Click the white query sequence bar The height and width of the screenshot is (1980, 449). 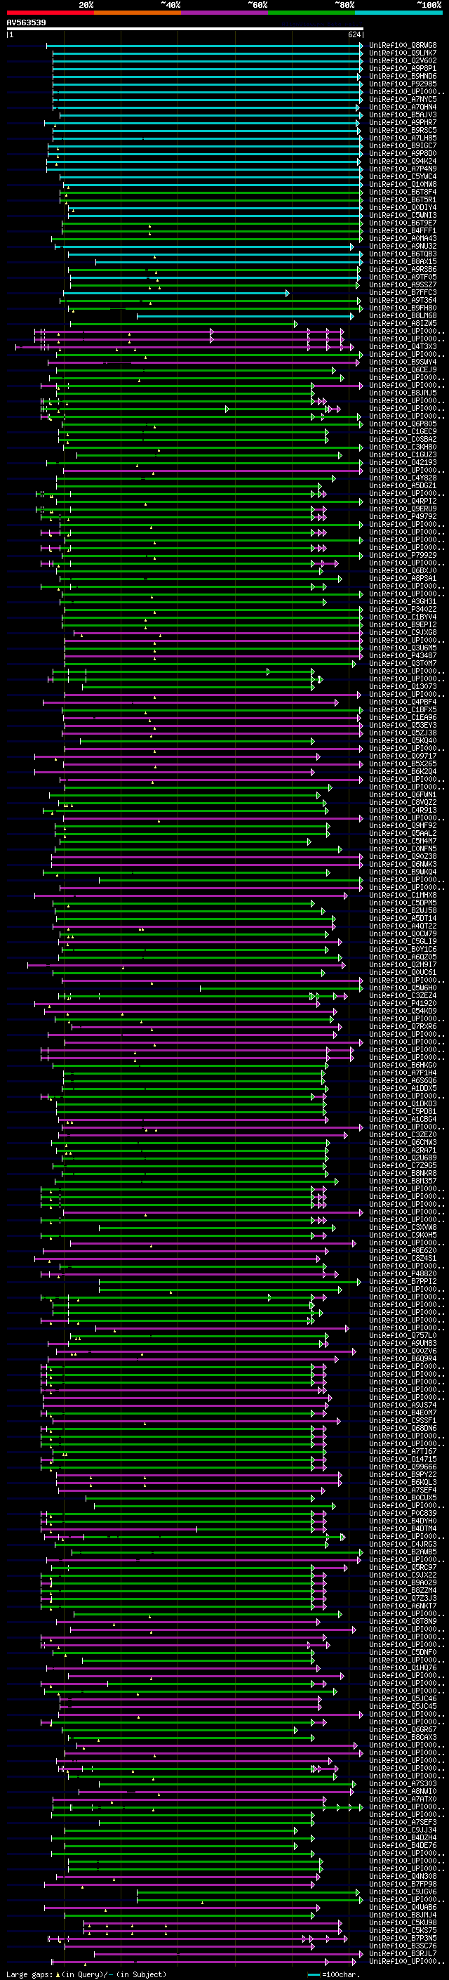coord(185,29)
